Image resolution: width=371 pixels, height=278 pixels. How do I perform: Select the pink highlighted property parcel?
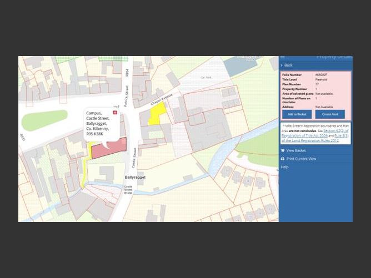[x=109, y=149]
